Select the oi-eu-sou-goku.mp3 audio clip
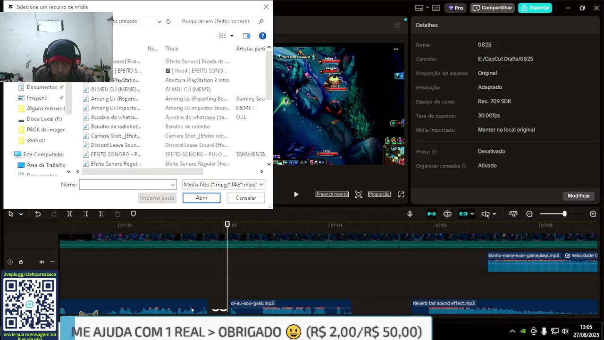The height and width of the screenshot is (340, 604). coord(290,307)
